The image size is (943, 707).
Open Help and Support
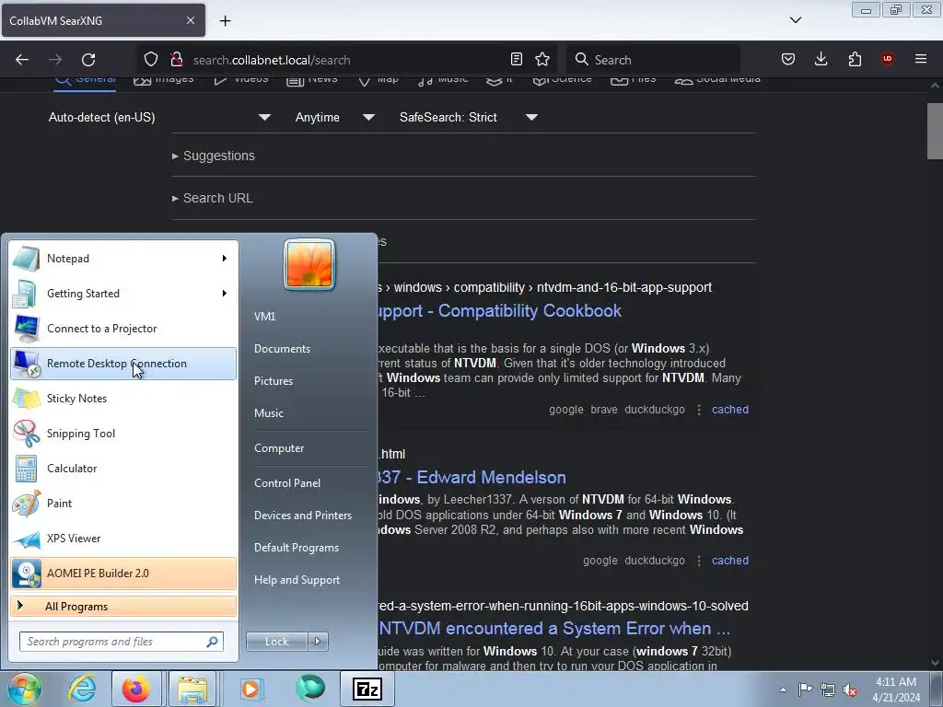tap(297, 580)
